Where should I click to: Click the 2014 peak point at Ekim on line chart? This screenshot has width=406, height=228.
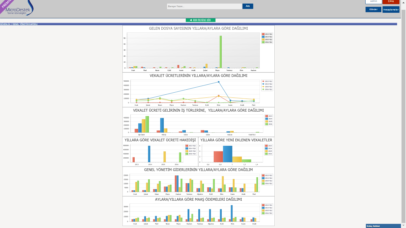pyautogui.click(x=219, y=82)
